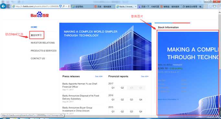Select Q4 of the 2016 reports
The image size is (221, 119).
pyautogui.click(x=141, y=100)
